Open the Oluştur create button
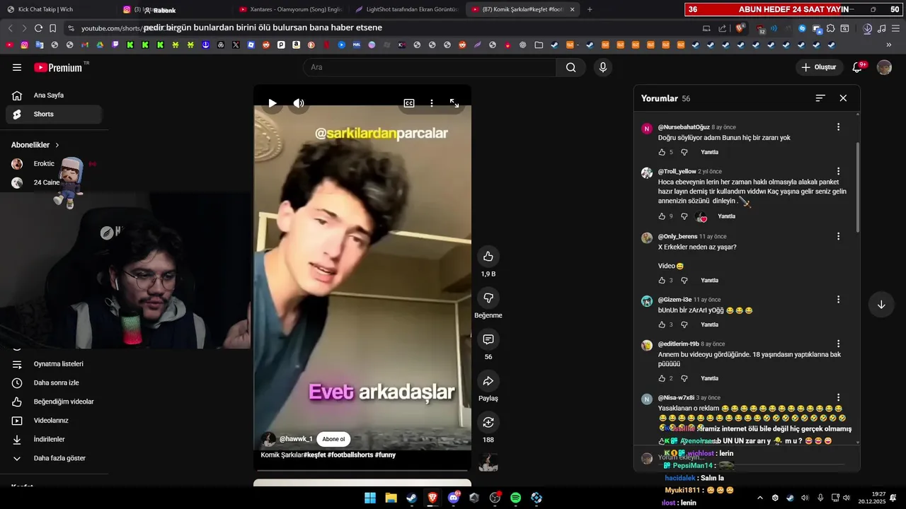 click(819, 67)
